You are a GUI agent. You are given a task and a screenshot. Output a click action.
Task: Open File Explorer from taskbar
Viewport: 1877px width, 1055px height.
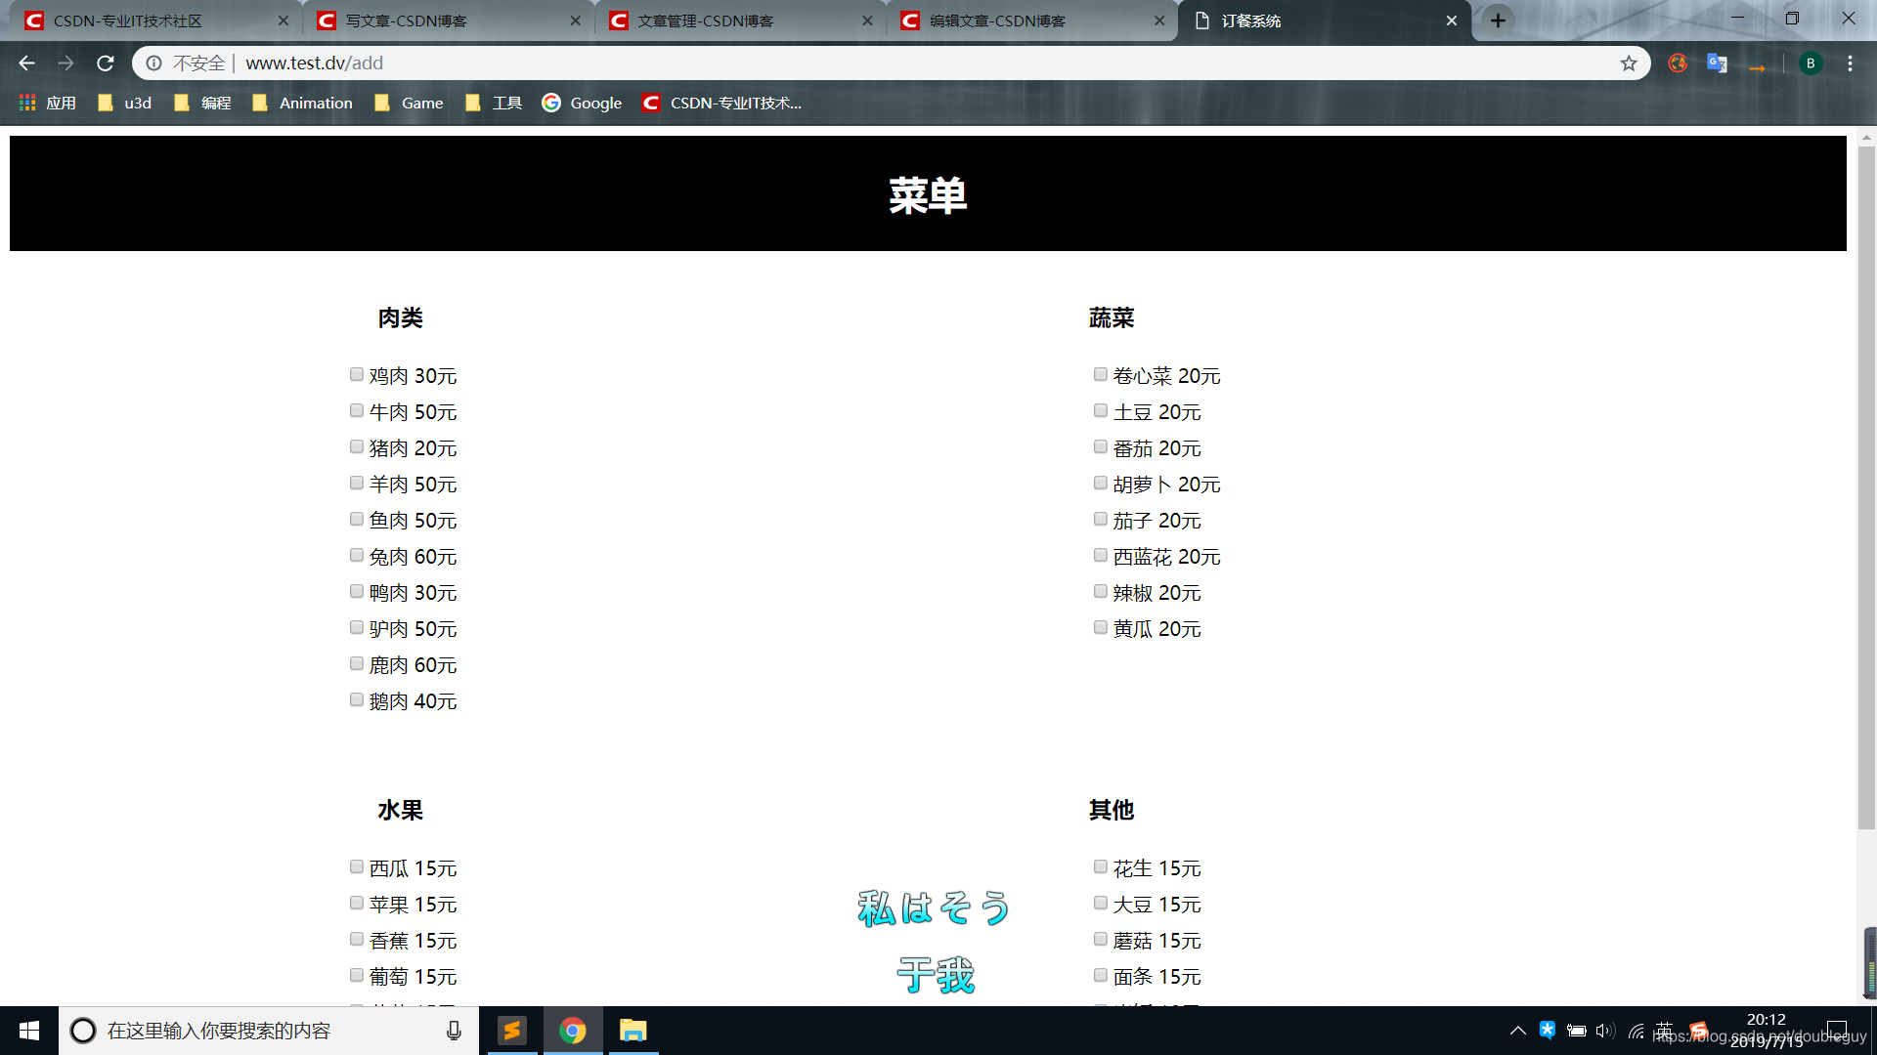[633, 1031]
